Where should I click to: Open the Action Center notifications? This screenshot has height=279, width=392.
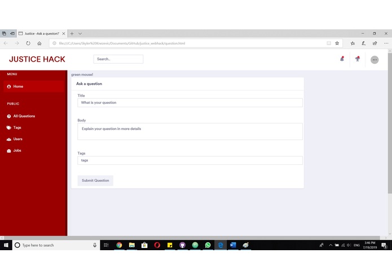point(384,245)
